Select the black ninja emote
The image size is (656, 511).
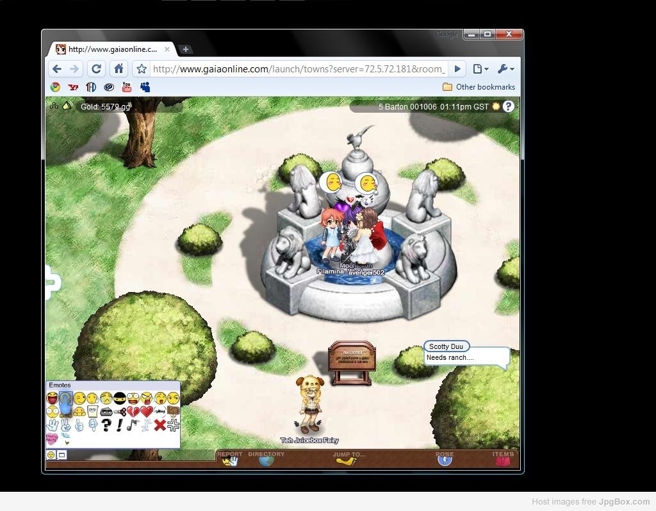click(x=120, y=398)
